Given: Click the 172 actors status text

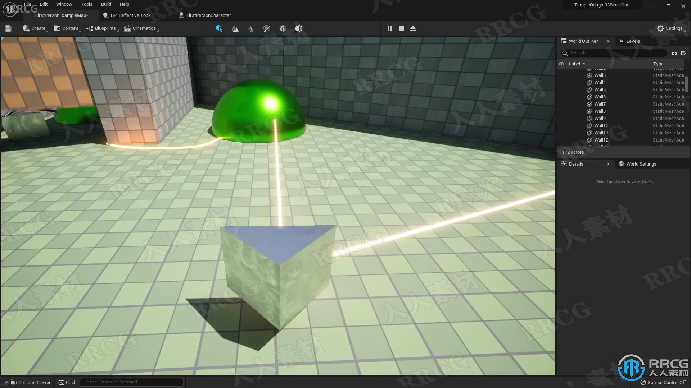Looking at the screenshot, I should tap(573, 152).
